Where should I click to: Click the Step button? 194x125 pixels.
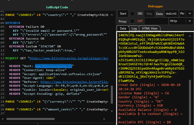click(x=149, y=14)
